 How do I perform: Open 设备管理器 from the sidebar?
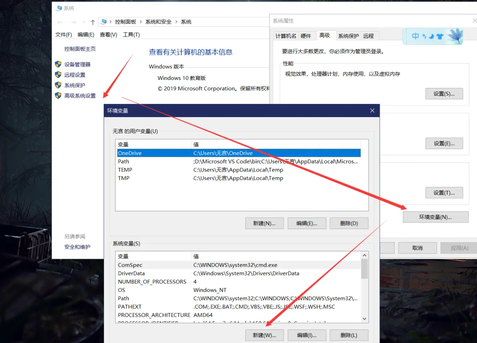click(77, 64)
